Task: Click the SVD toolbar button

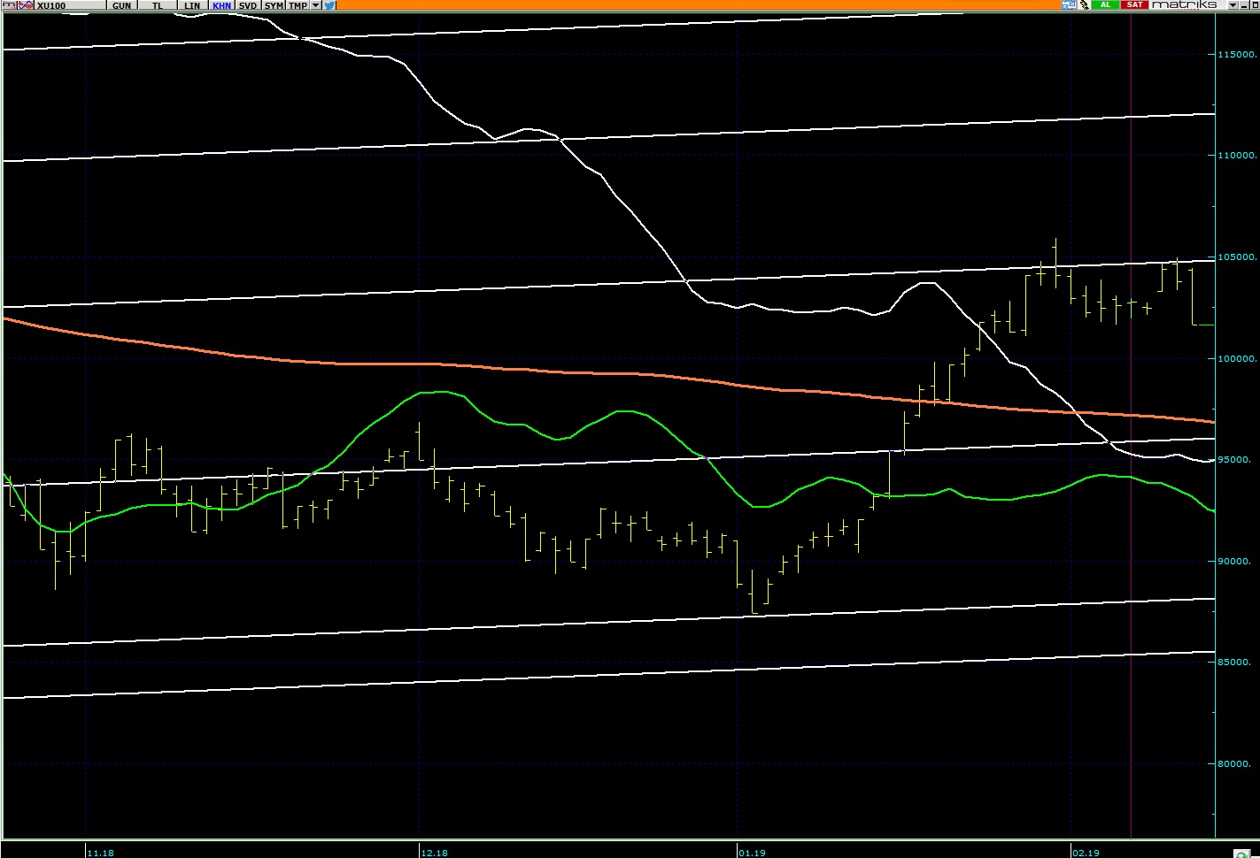Action: pyautogui.click(x=248, y=5)
